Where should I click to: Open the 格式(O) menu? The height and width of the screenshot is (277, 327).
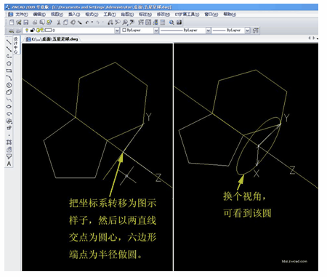pyautogui.click(x=92, y=15)
